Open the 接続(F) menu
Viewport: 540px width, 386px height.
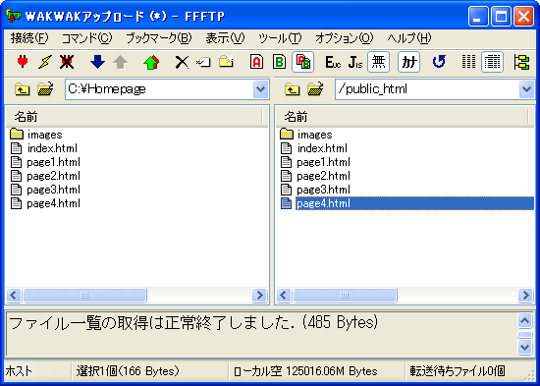tap(29, 38)
